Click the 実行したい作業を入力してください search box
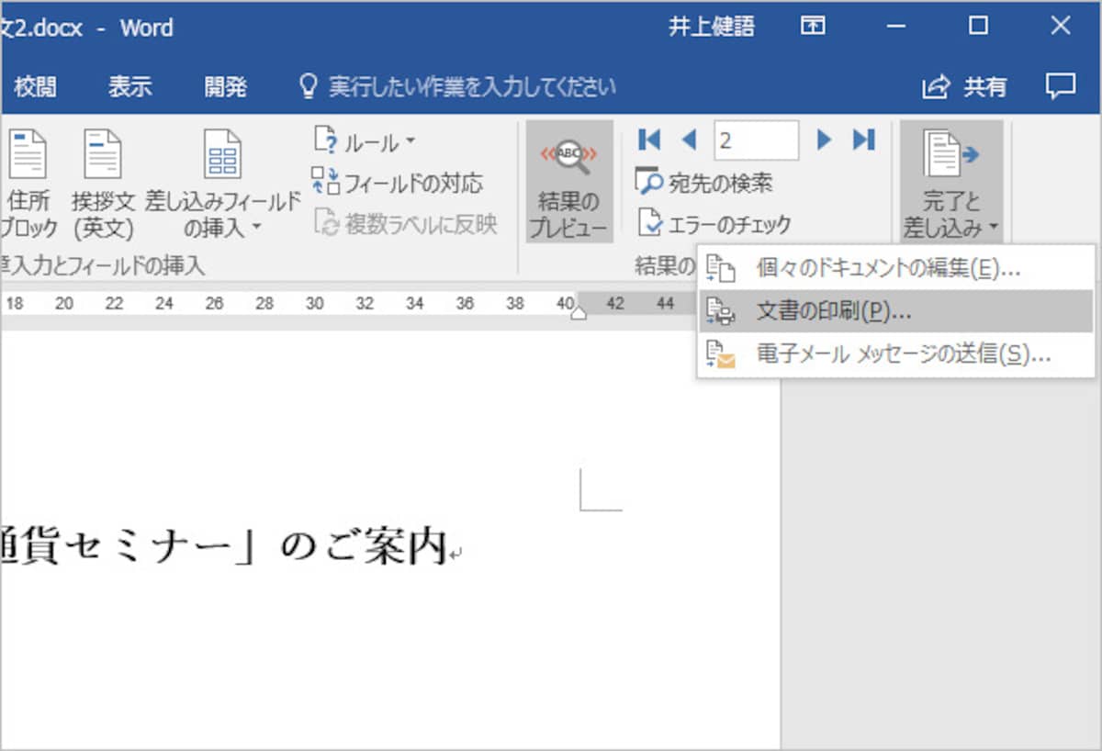Screen dimensions: 1102x751 point(459,87)
